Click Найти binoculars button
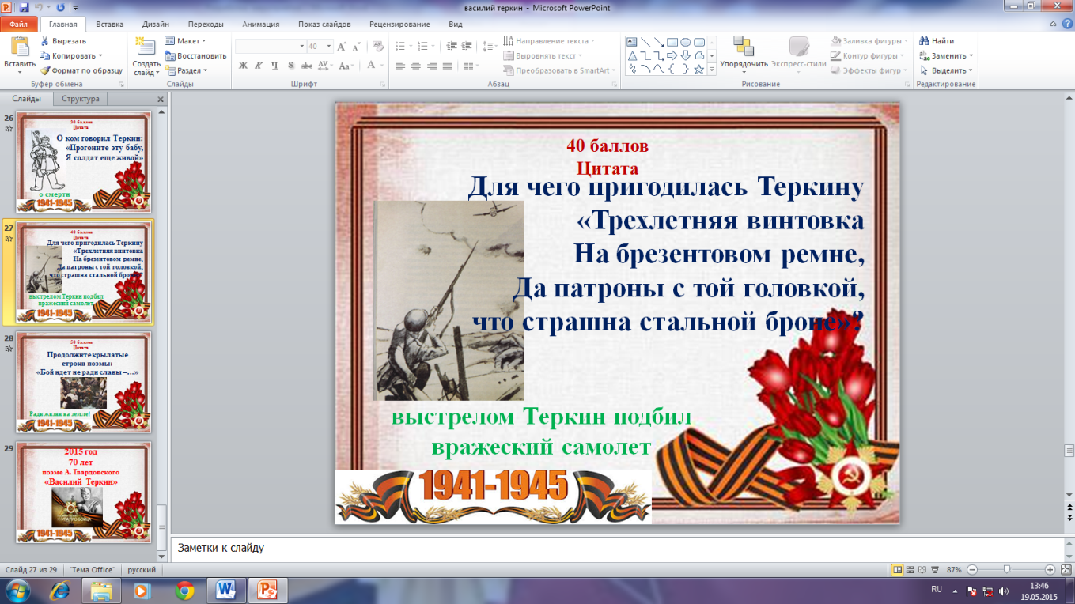The height and width of the screenshot is (604, 1075). point(937,41)
